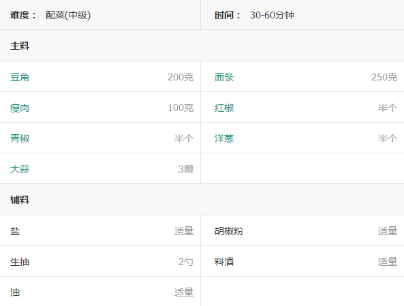Click the 配菜(中级) difficulty value

pos(68,15)
